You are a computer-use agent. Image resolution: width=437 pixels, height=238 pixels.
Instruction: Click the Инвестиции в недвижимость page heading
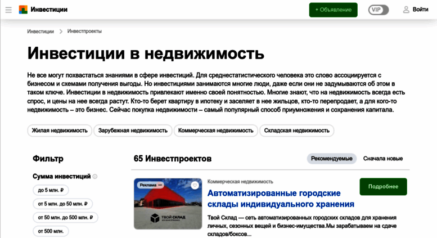pos(146,53)
